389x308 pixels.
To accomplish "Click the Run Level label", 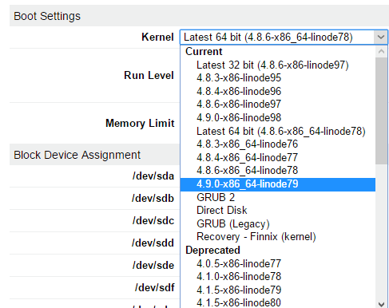I will click(x=149, y=76).
